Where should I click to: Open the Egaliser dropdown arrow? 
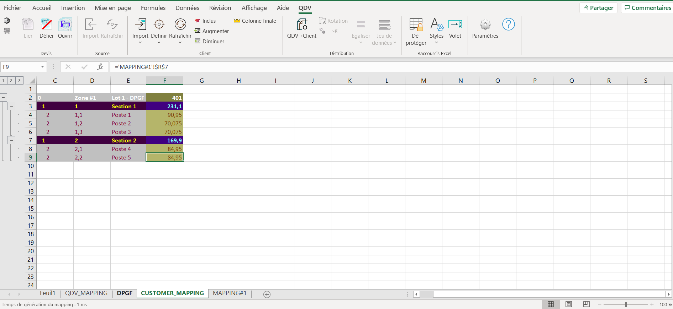pyautogui.click(x=361, y=43)
